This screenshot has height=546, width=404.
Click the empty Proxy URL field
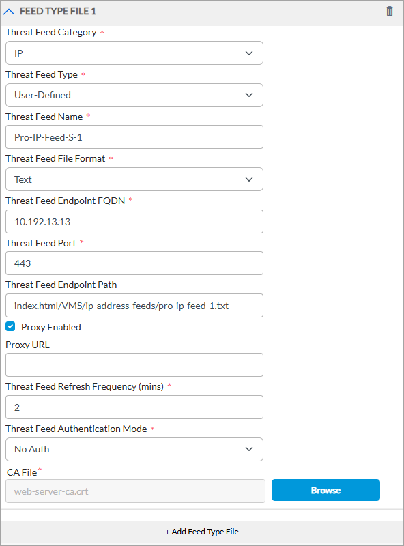(134, 364)
